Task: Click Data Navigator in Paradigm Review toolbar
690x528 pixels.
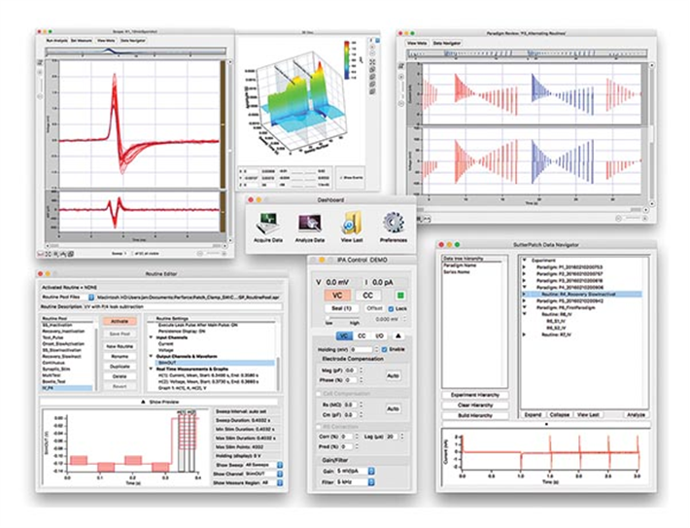Action: [447, 43]
